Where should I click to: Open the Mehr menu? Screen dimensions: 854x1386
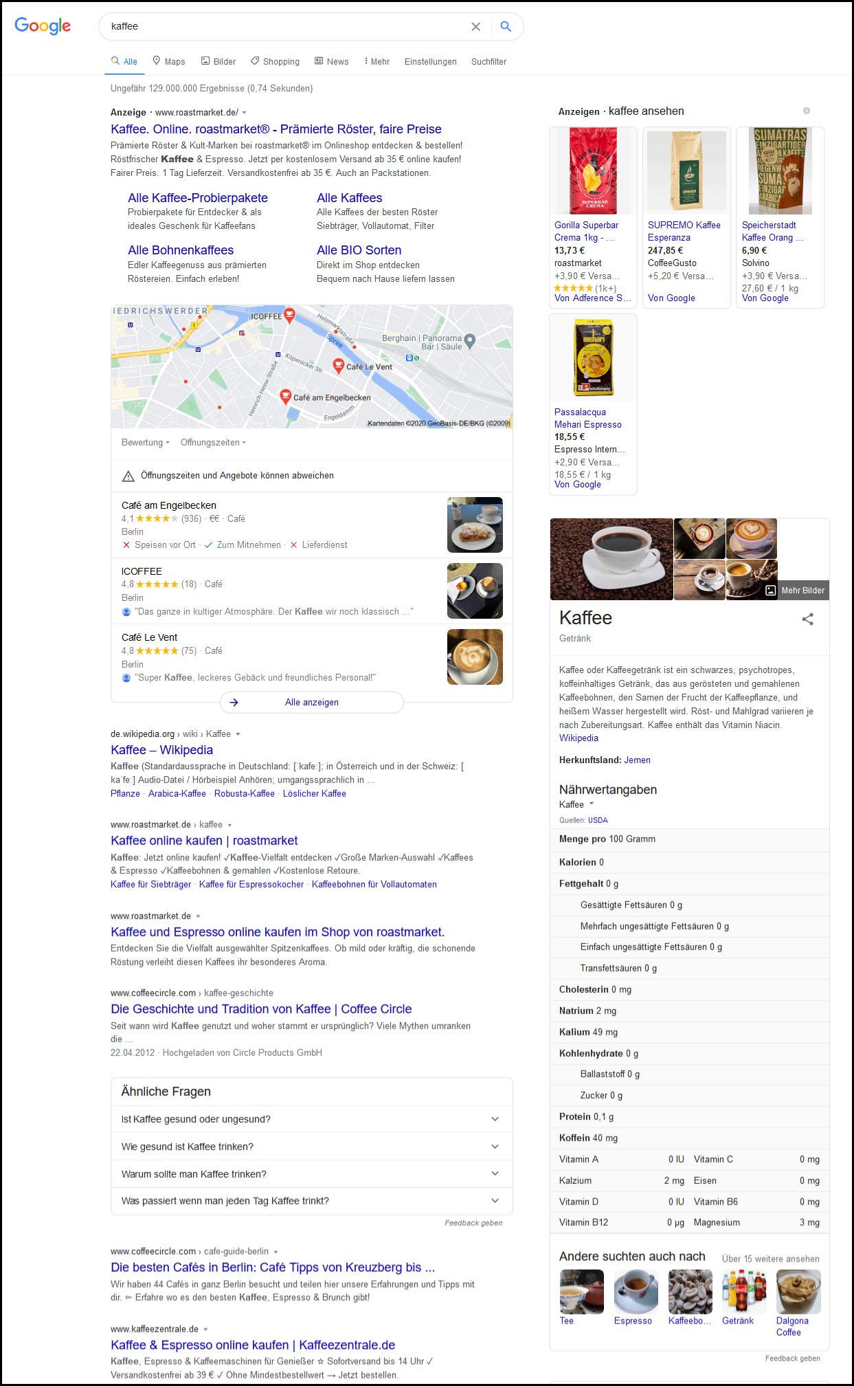377,61
